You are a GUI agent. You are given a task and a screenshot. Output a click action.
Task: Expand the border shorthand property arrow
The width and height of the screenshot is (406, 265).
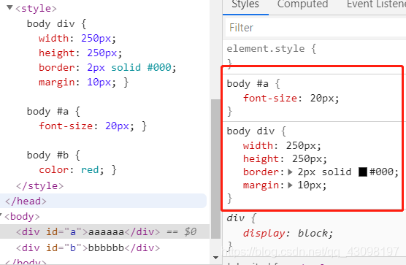[x=290, y=172]
